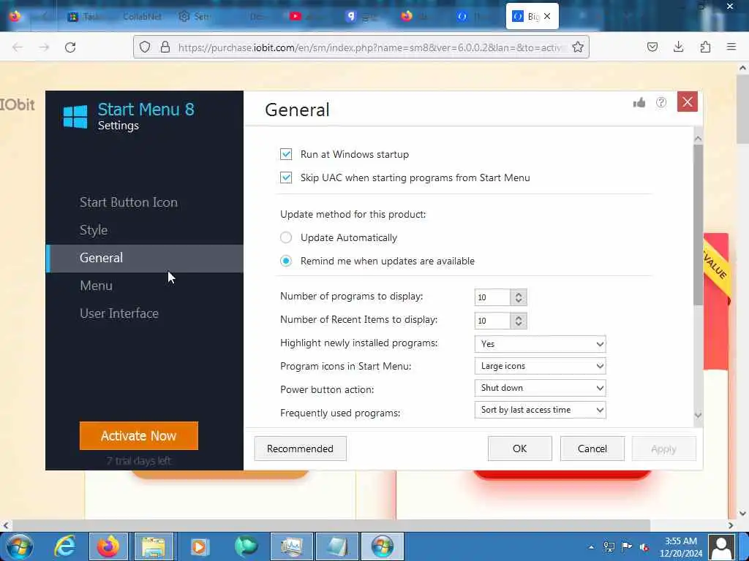Open the media player taskbar icon

(x=200, y=546)
